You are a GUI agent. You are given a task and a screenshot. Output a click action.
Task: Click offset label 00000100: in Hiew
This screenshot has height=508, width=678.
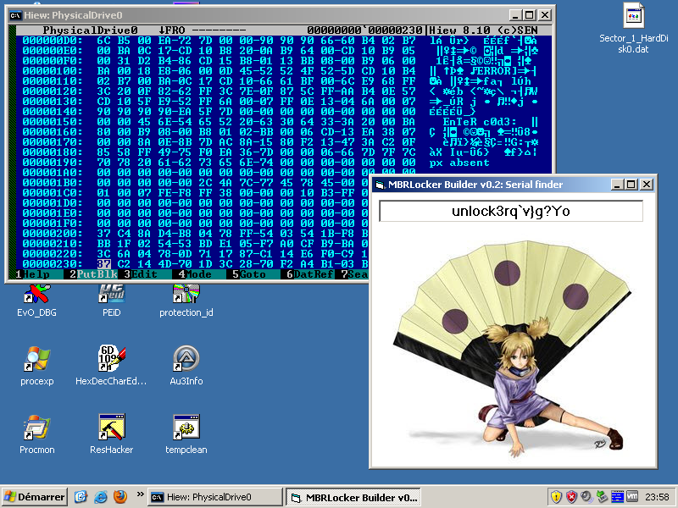pos(53,71)
